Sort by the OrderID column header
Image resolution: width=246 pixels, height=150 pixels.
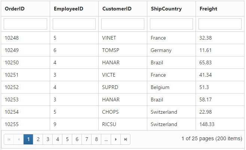coord(15,9)
